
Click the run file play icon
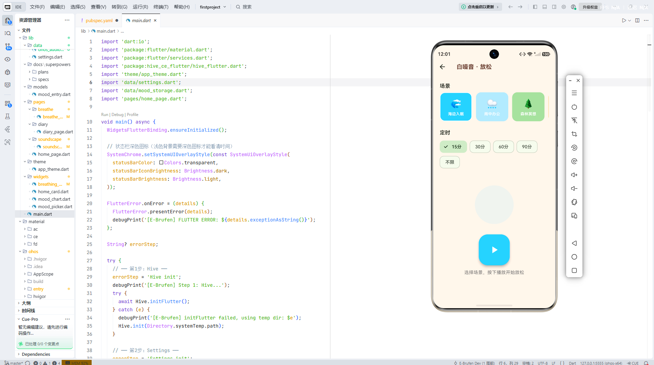point(624,20)
